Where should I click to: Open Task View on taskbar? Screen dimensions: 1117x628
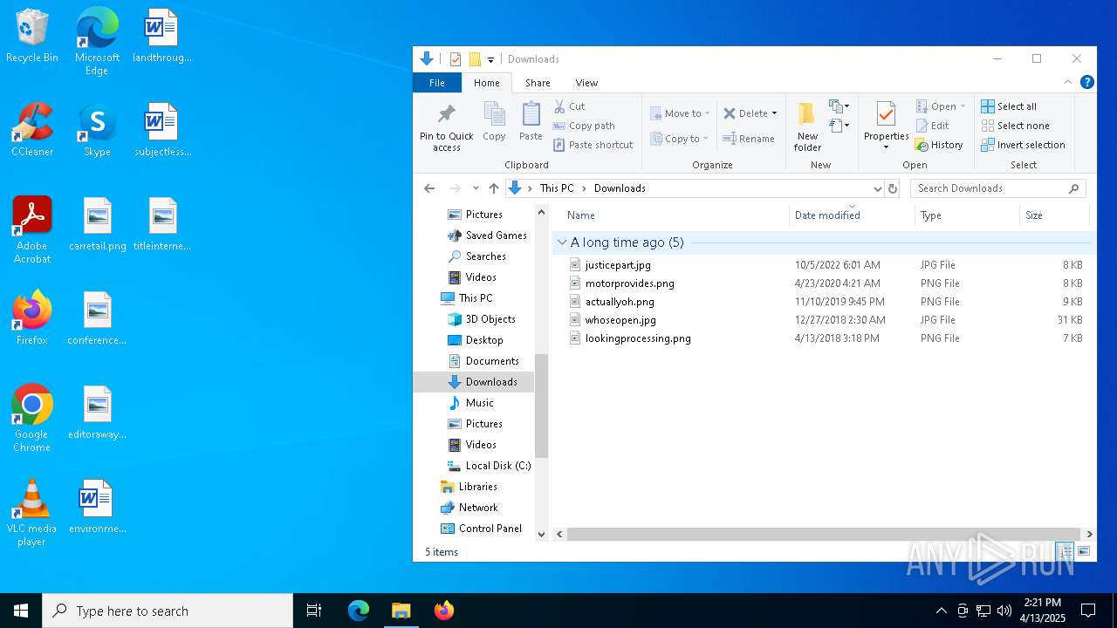coord(314,611)
